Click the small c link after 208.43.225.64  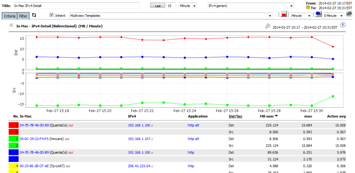[152, 166]
